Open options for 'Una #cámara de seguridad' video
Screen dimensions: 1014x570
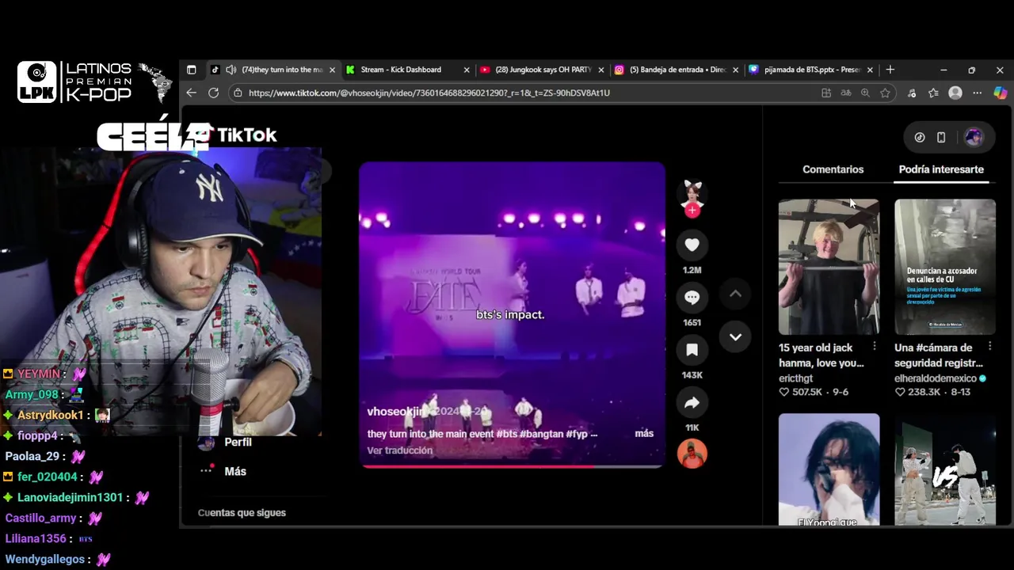[x=990, y=347]
